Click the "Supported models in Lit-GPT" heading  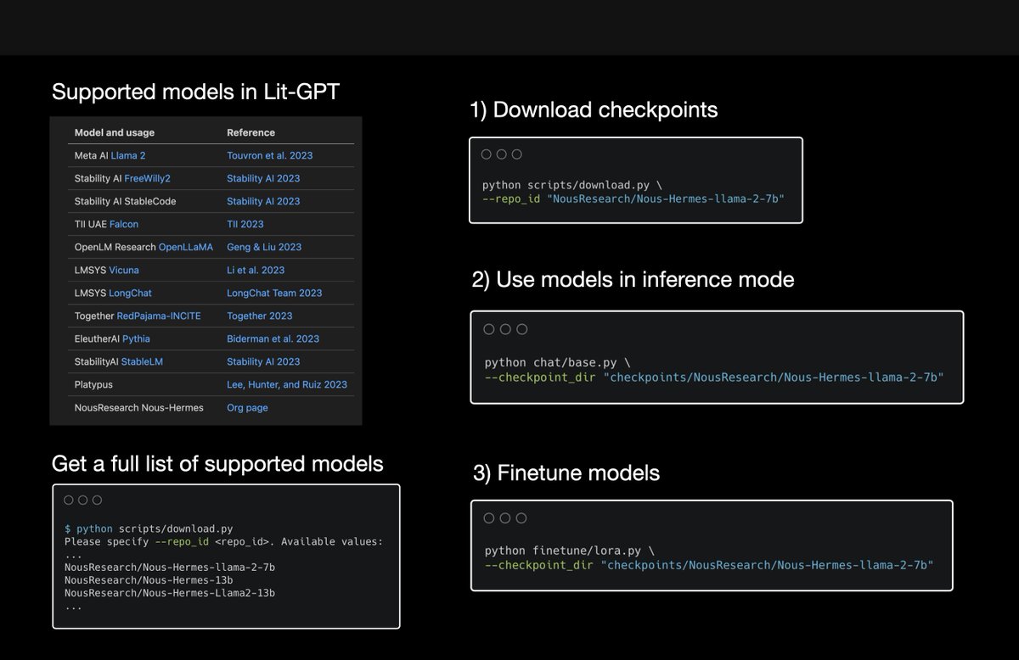click(195, 92)
